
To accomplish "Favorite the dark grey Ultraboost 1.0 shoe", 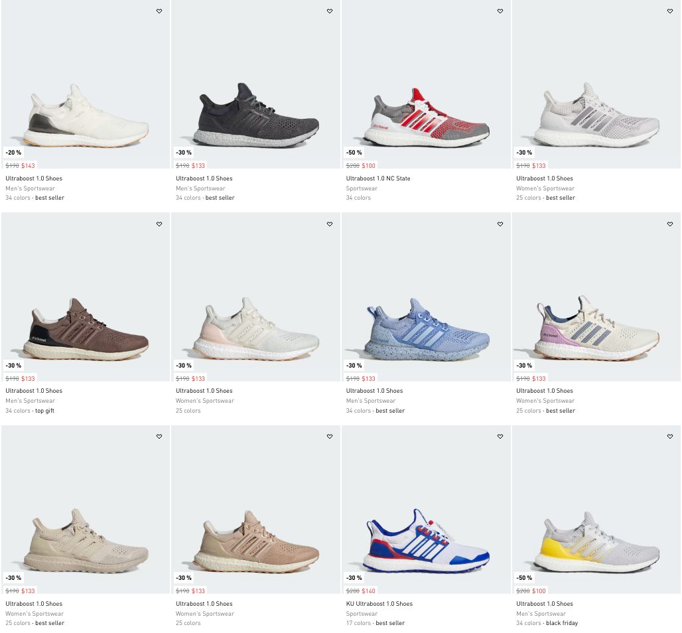I will pyautogui.click(x=330, y=11).
